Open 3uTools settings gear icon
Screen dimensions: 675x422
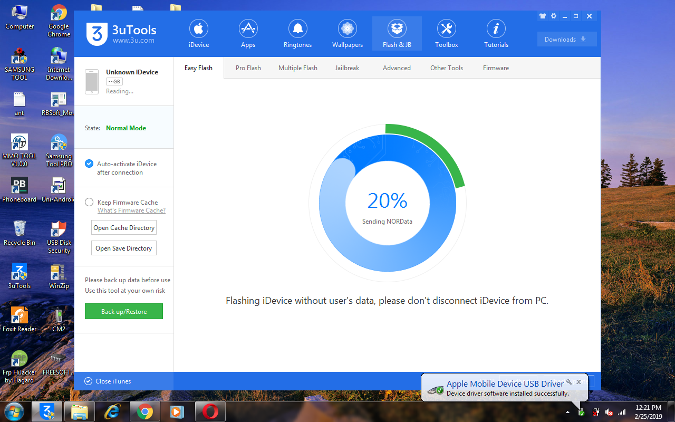point(554,16)
